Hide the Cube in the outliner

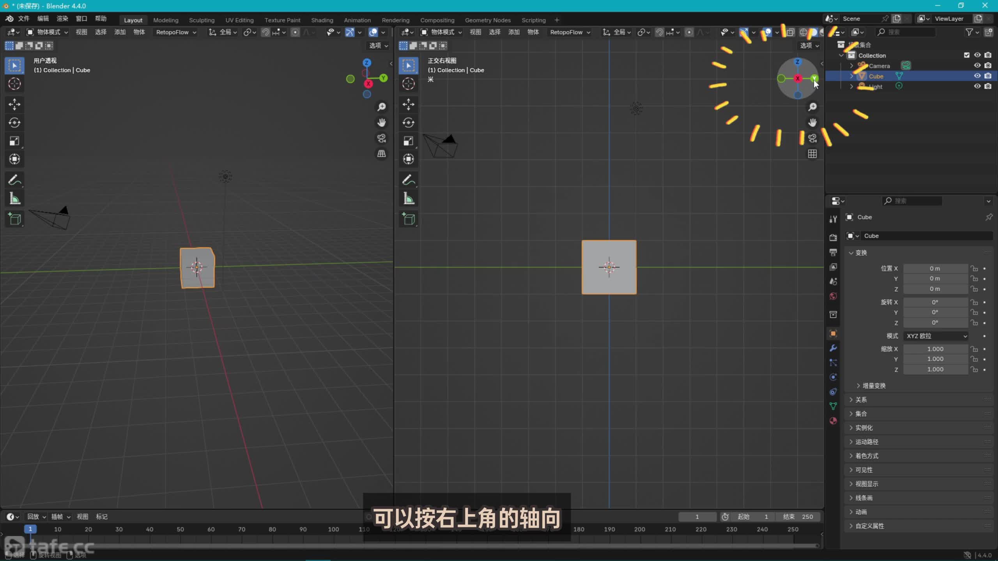(977, 76)
